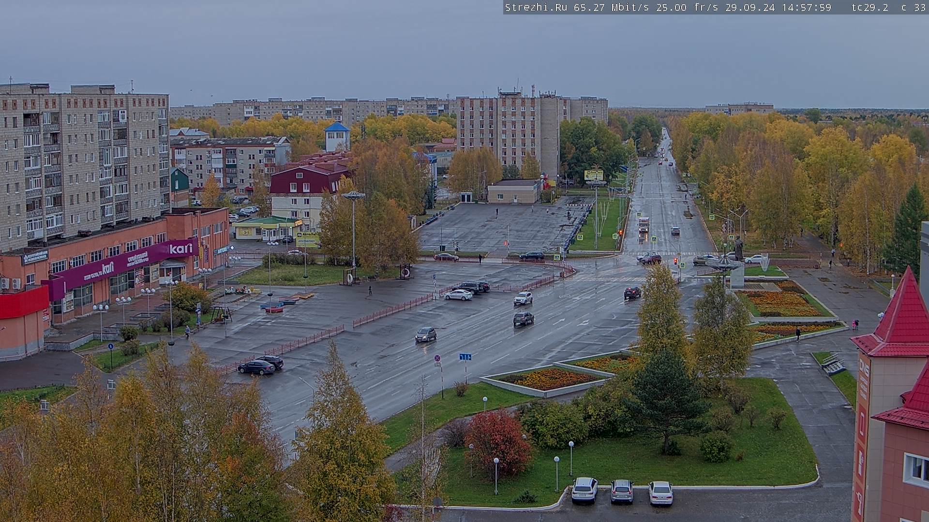This screenshot has height=522, width=929.
Task: Click the c 33 overlay value
Action: pos(914,7)
